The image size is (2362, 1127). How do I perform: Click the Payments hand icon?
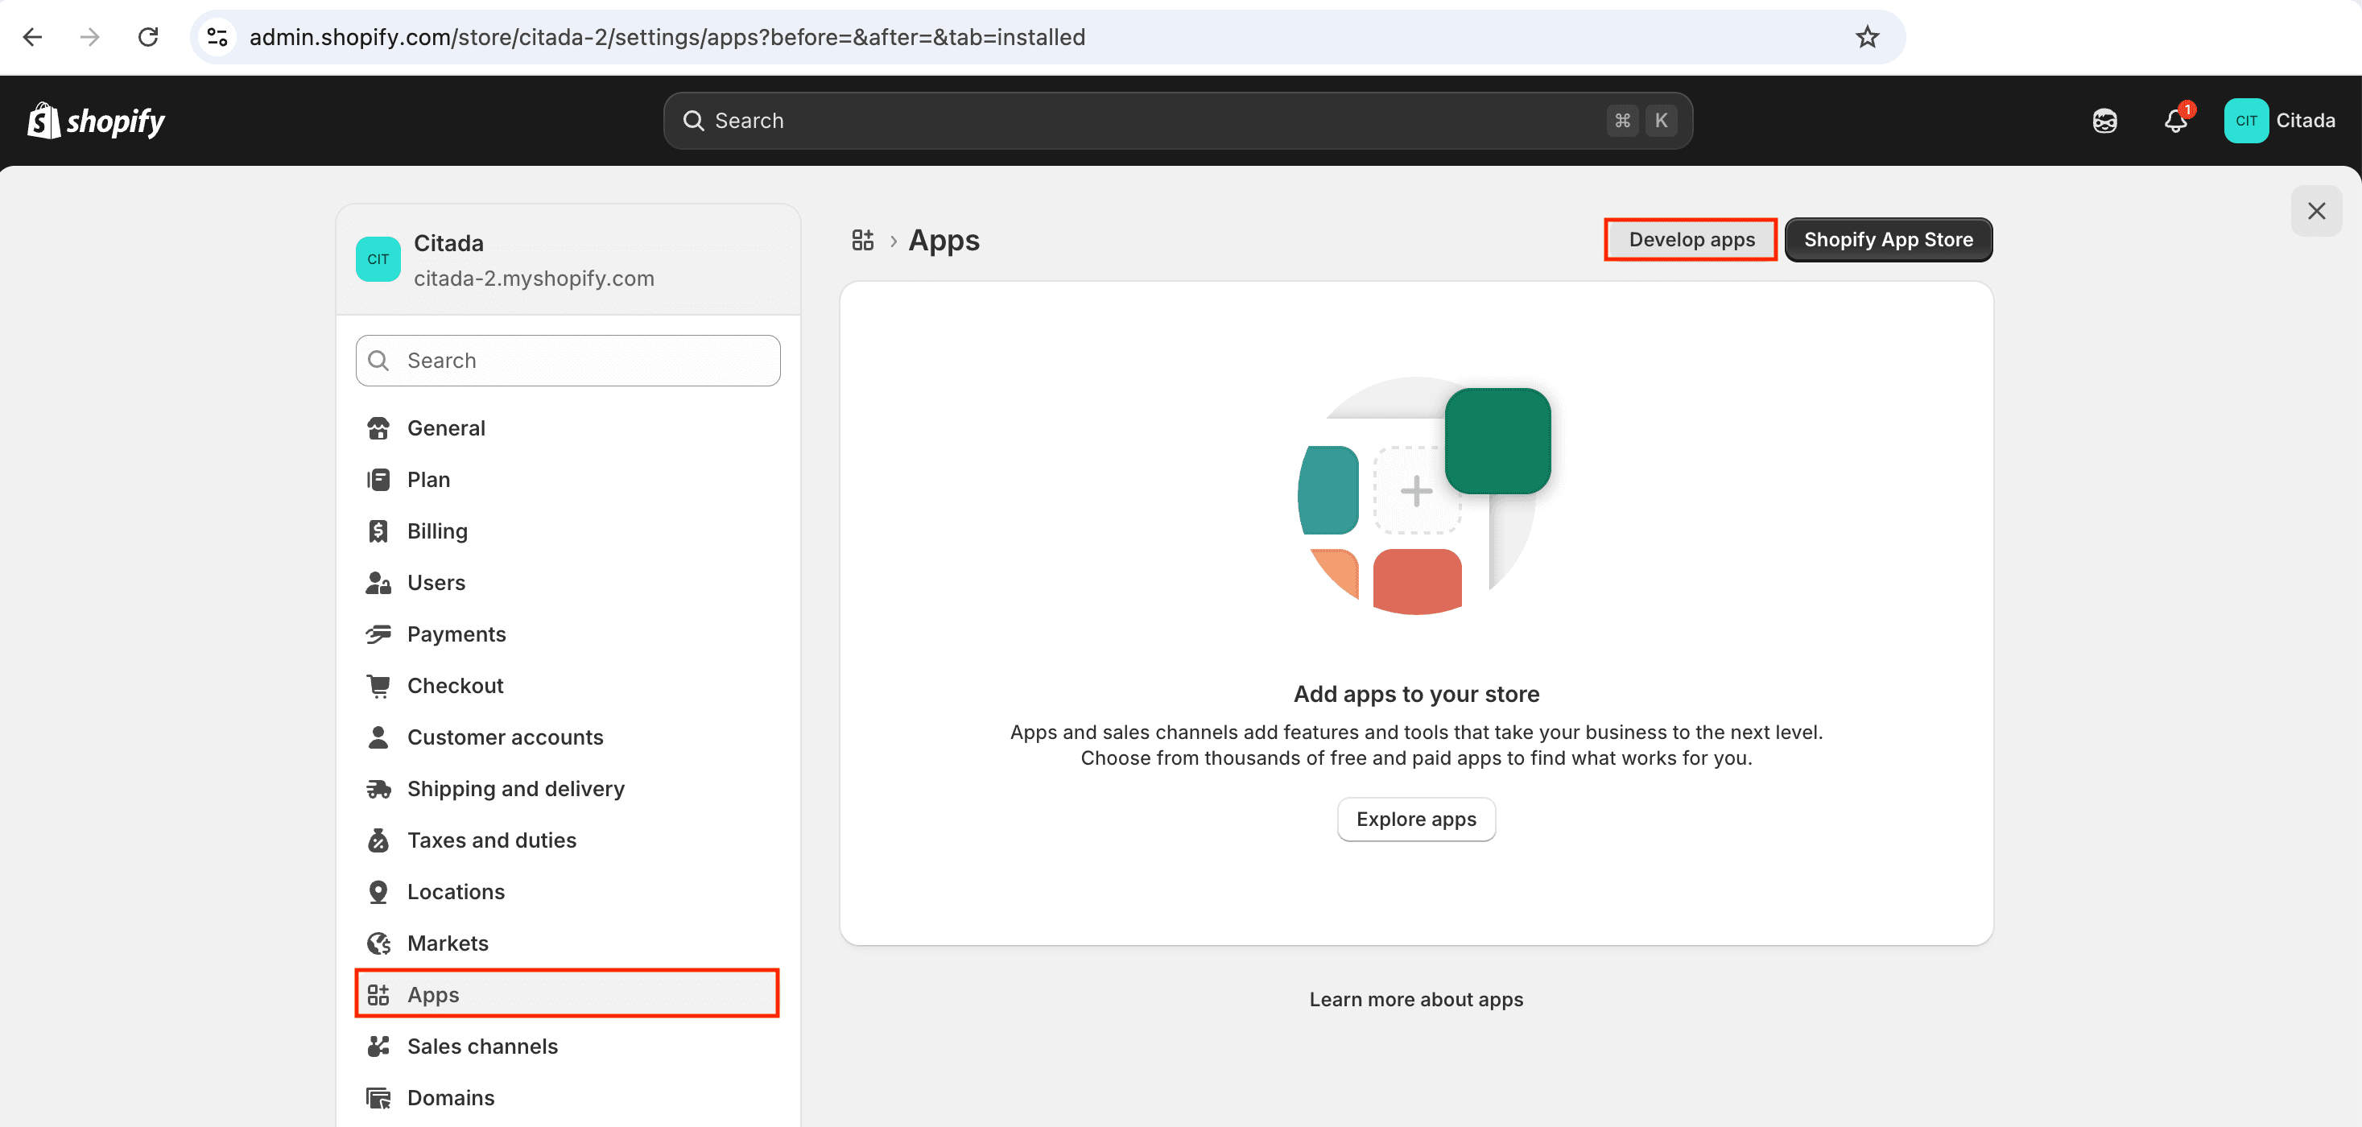point(378,634)
